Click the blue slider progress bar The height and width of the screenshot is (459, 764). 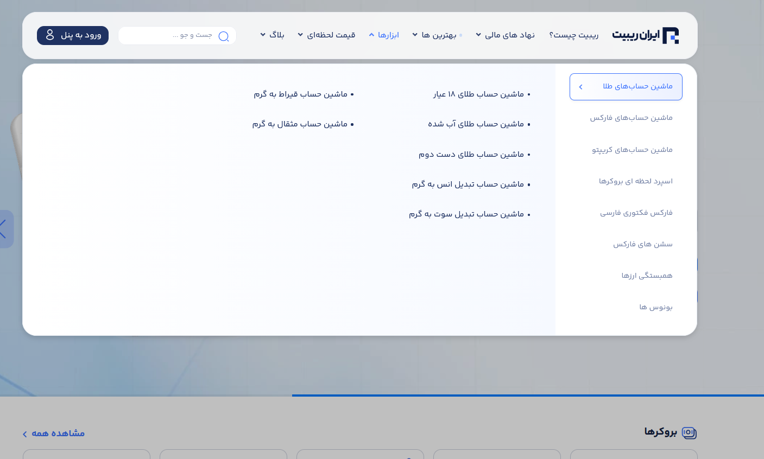[x=528, y=396]
